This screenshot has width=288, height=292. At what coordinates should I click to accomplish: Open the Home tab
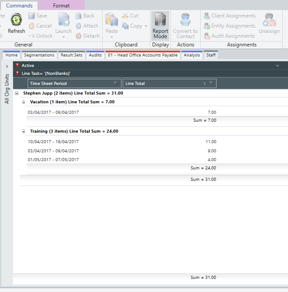click(x=11, y=55)
